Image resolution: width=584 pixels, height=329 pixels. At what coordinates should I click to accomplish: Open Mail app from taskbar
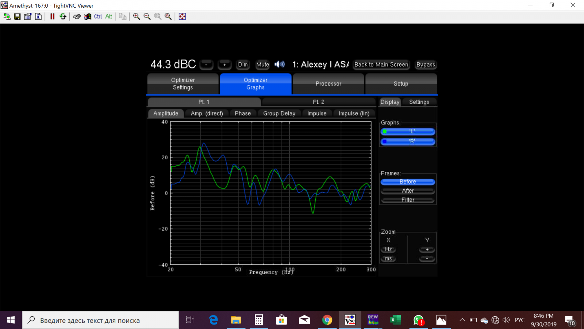[x=304, y=320]
